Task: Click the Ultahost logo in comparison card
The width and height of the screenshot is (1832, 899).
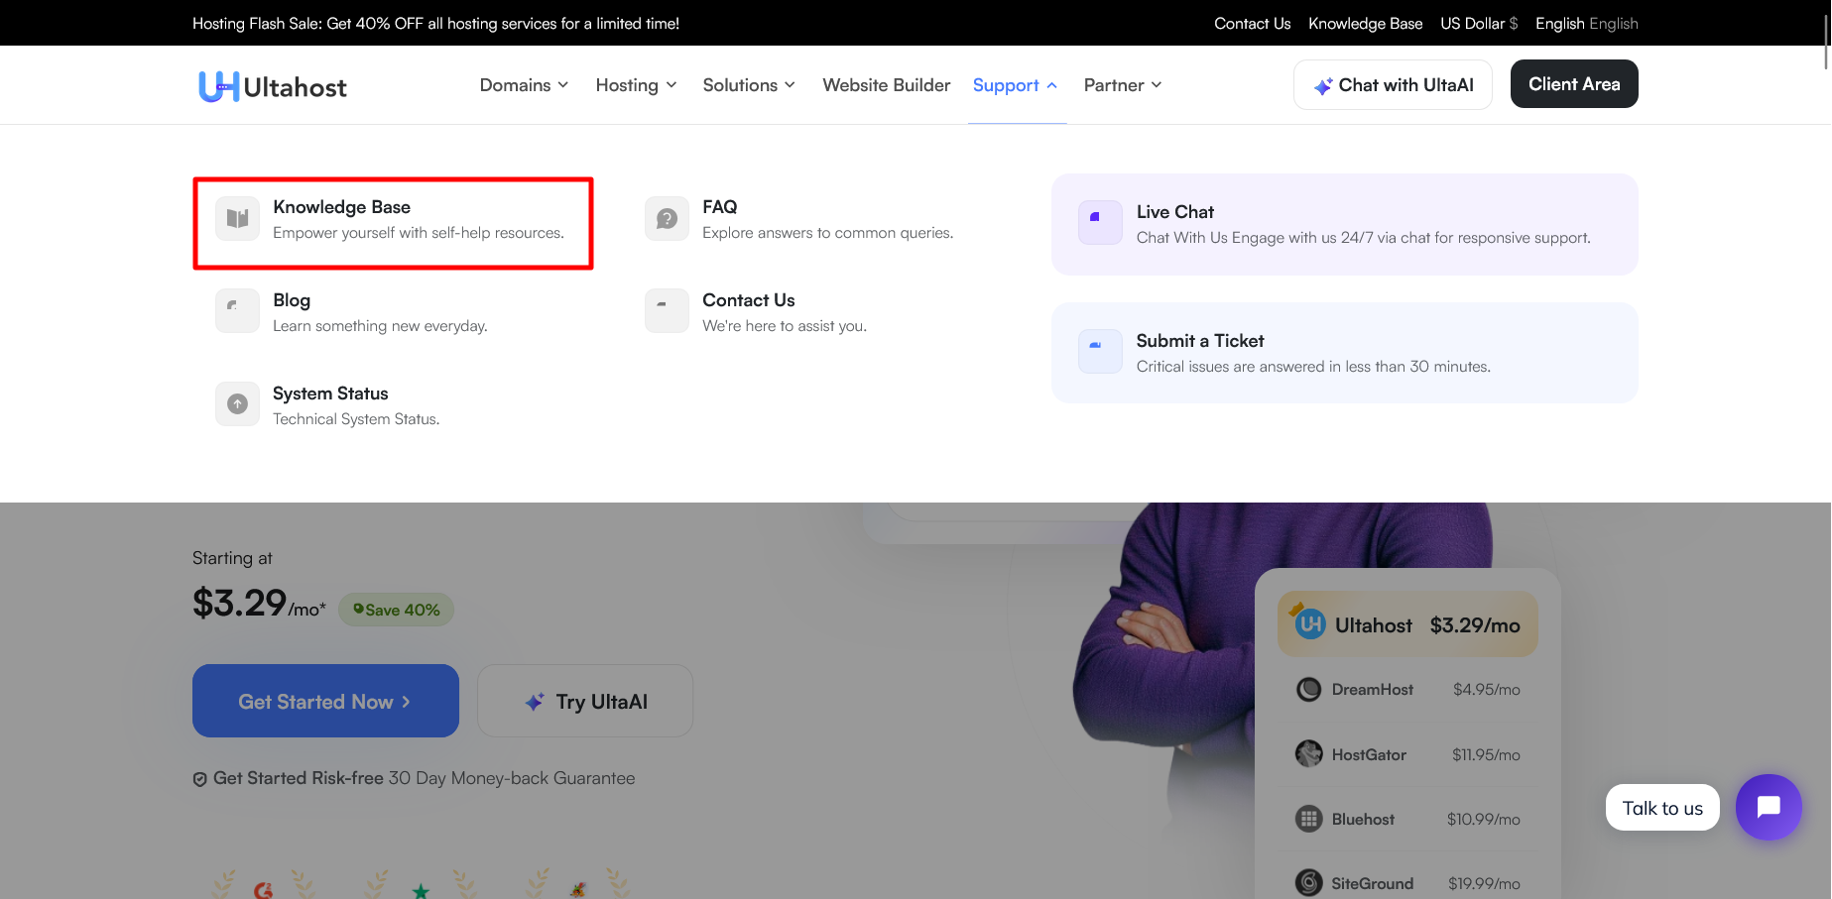Action: (1310, 623)
